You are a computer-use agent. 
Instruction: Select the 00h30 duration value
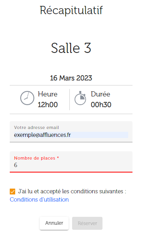pyautogui.click(x=101, y=105)
